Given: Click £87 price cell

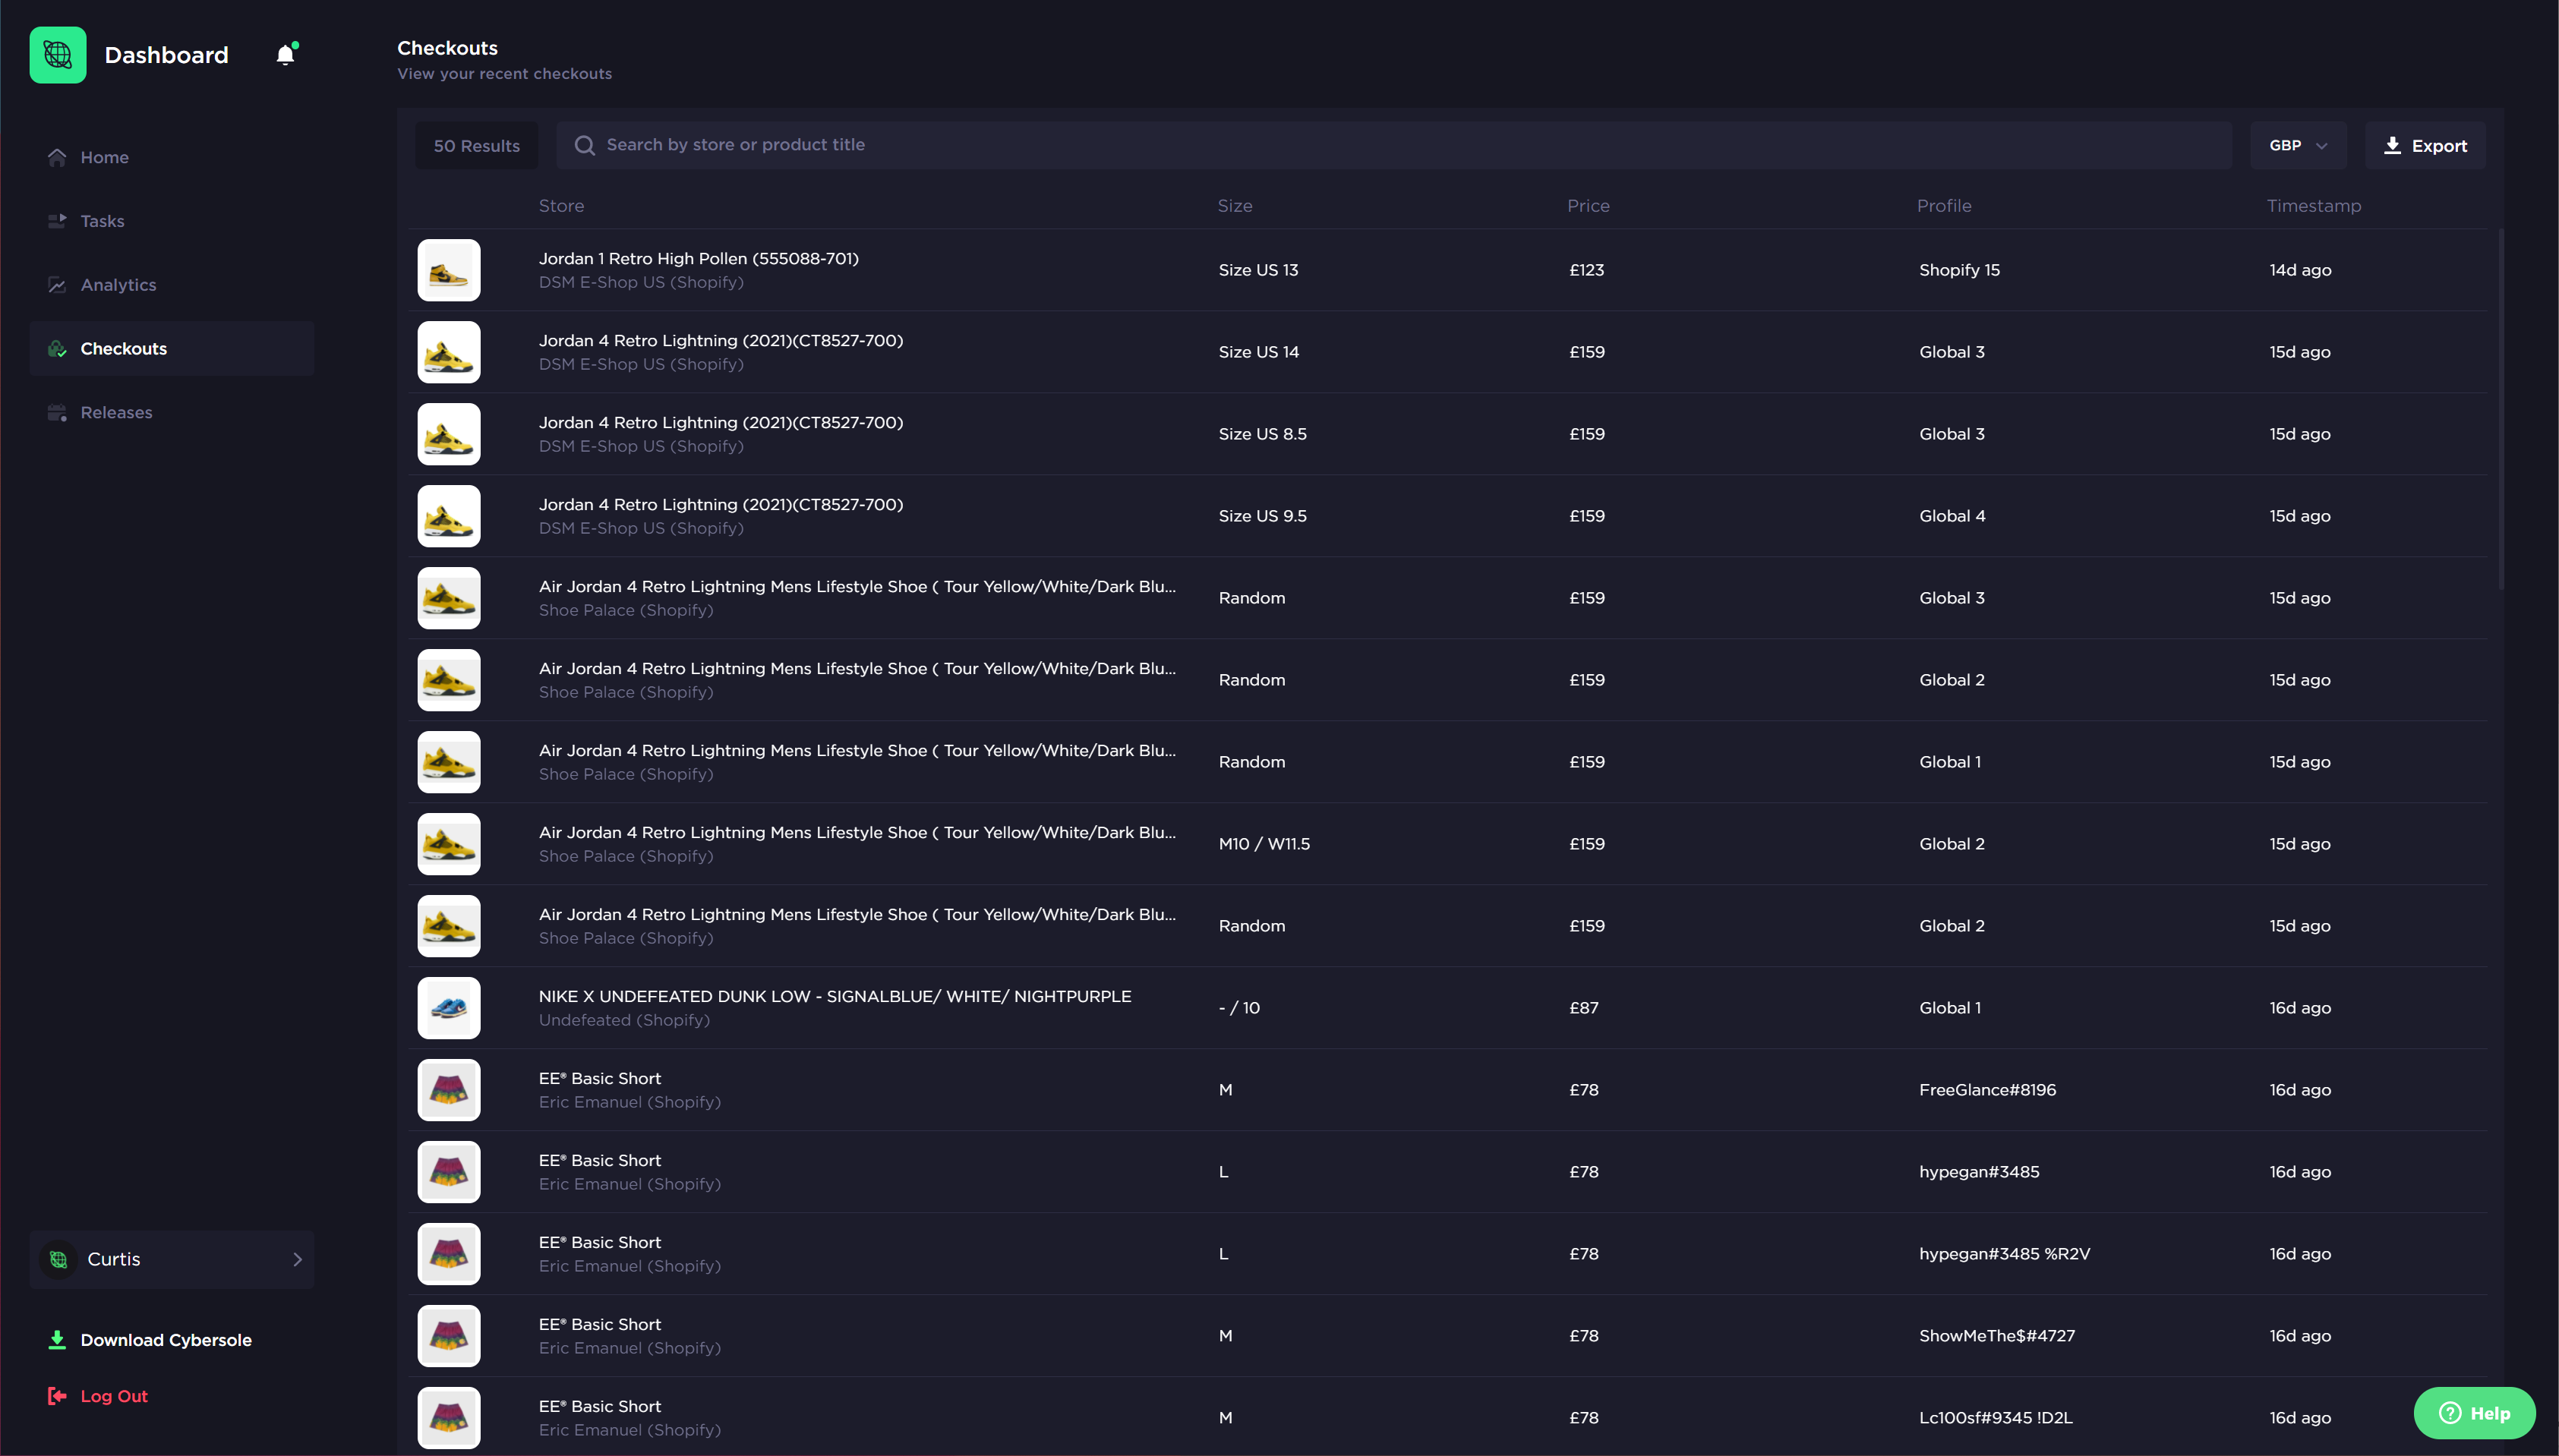Looking at the screenshot, I should pyautogui.click(x=1583, y=1008).
